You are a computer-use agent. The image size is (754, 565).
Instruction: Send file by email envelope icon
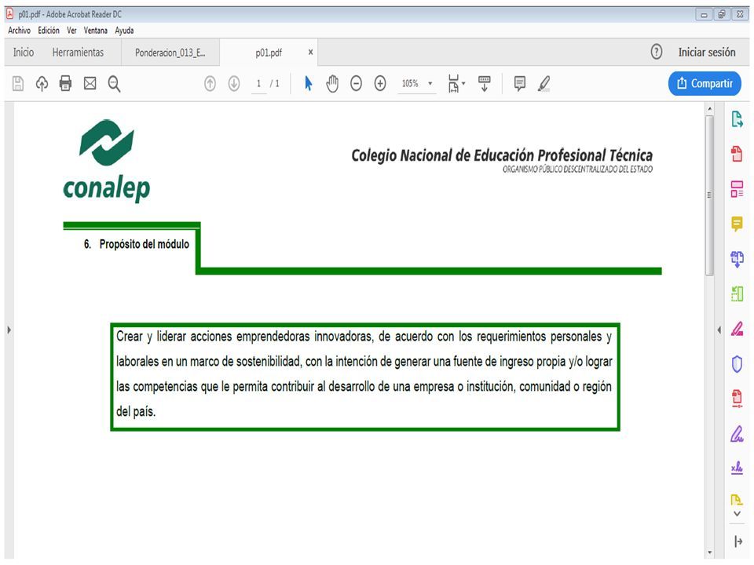90,84
